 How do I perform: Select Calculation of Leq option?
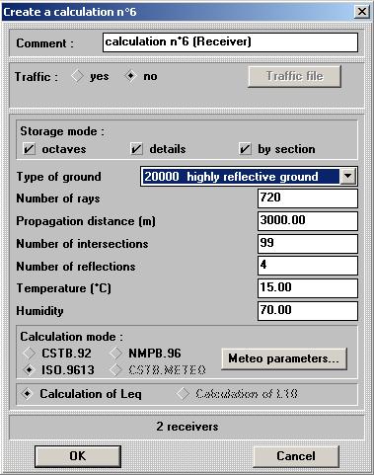click(27, 394)
